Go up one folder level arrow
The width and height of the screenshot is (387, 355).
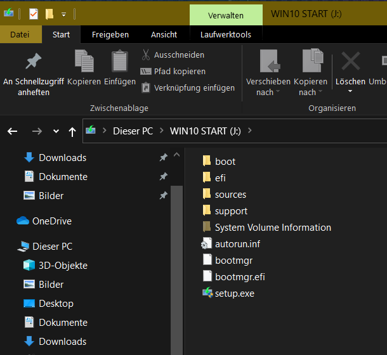click(72, 131)
